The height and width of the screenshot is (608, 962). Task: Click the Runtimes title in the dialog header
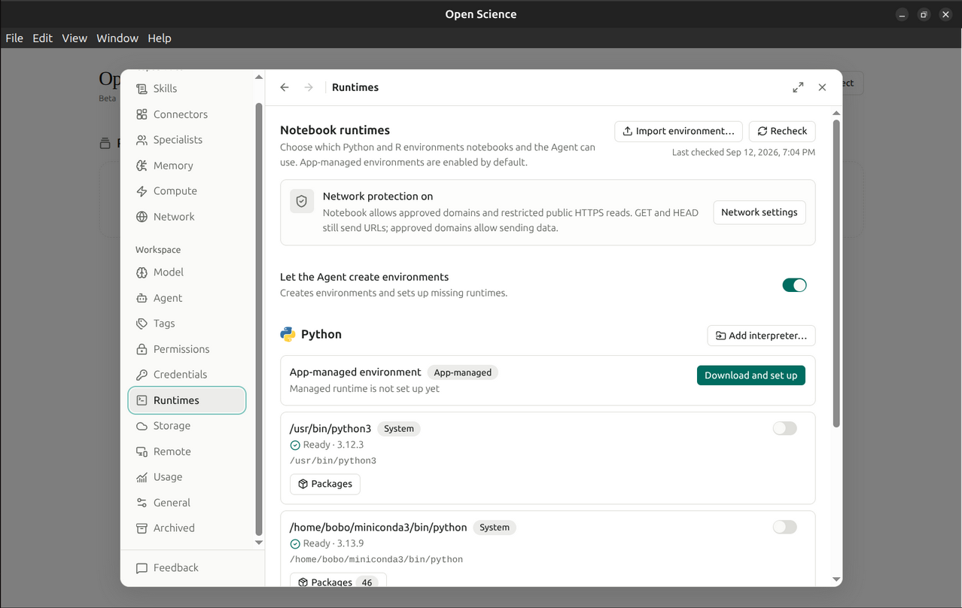tap(355, 87)
